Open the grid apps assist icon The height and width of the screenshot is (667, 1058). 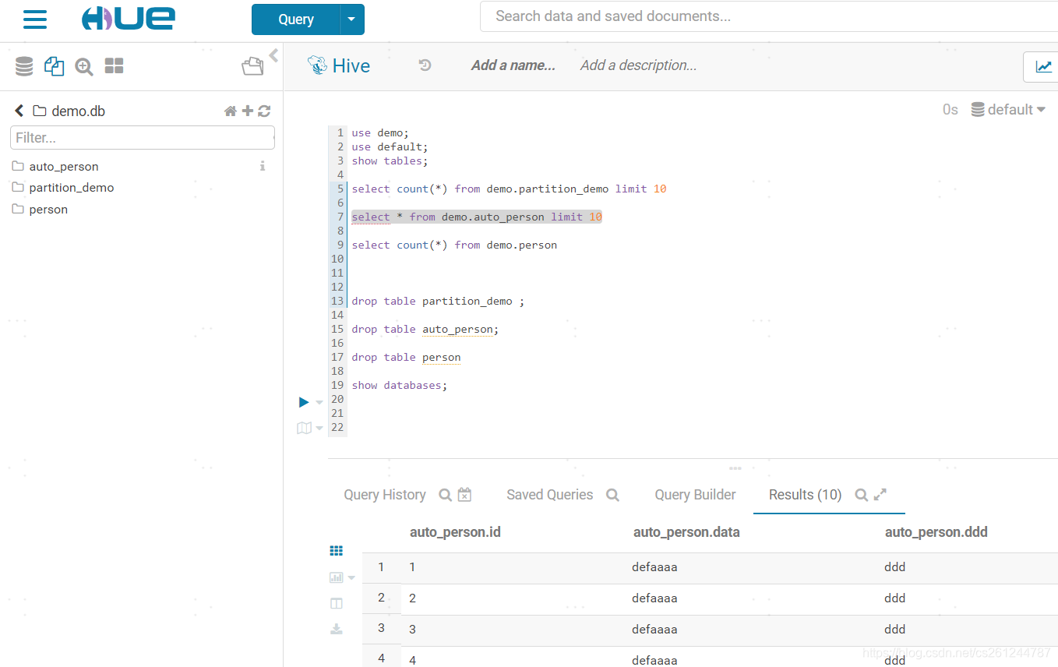(x=115, y=66)
